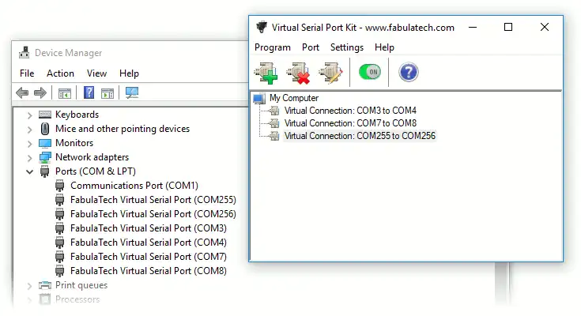Open the Settings menu

coord(347,47)
